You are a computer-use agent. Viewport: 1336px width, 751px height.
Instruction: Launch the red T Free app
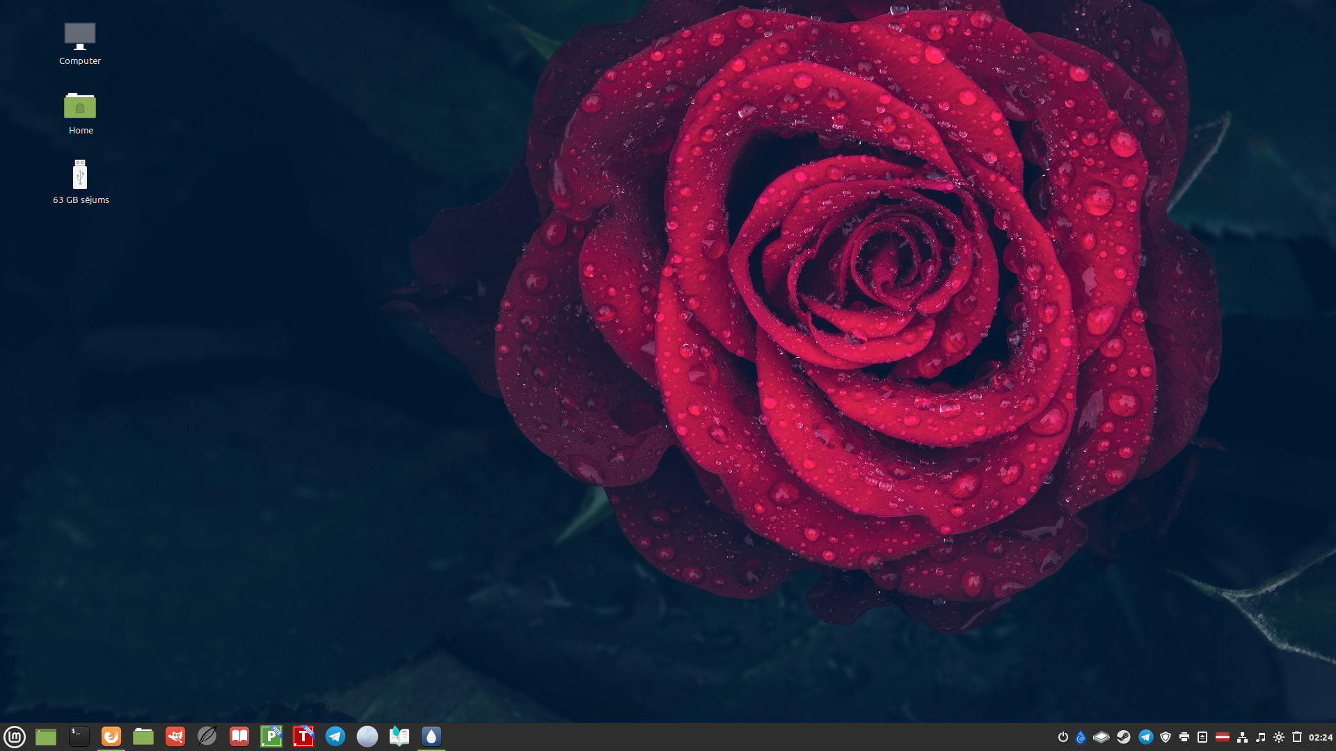(x=303, y=736)
